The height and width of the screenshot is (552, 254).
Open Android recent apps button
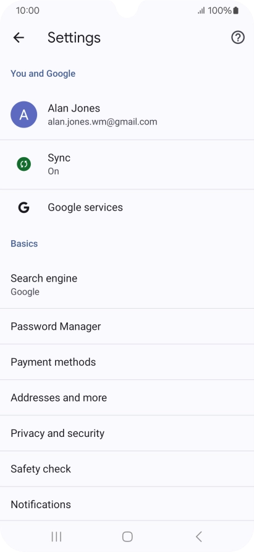pos(56,537)
